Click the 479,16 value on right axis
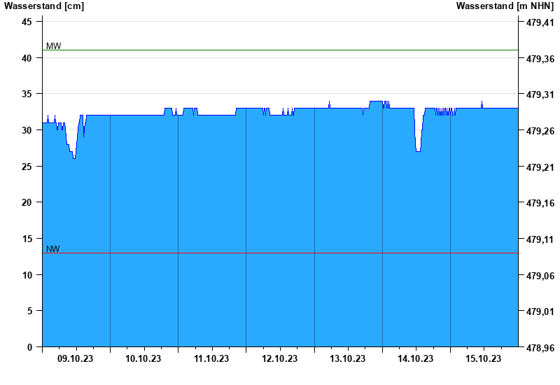Image resolution: width=560 pixels, height=385 pixels. pos(540,203)
